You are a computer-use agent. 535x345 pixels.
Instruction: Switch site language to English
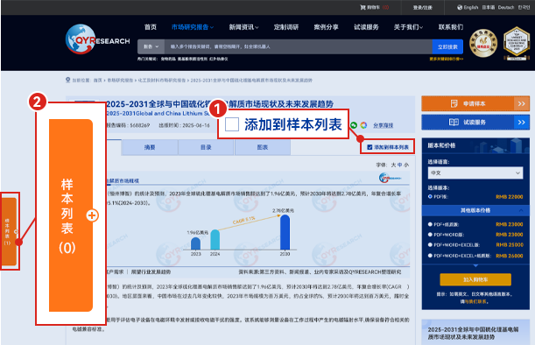click(x=471, y=7)
